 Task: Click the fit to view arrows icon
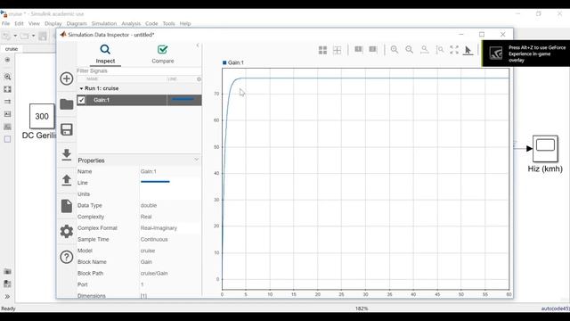[x=454, y=50]
